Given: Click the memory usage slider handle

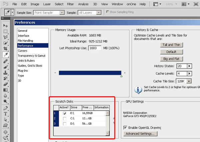Looking at the screenshot, I should 121,76.
